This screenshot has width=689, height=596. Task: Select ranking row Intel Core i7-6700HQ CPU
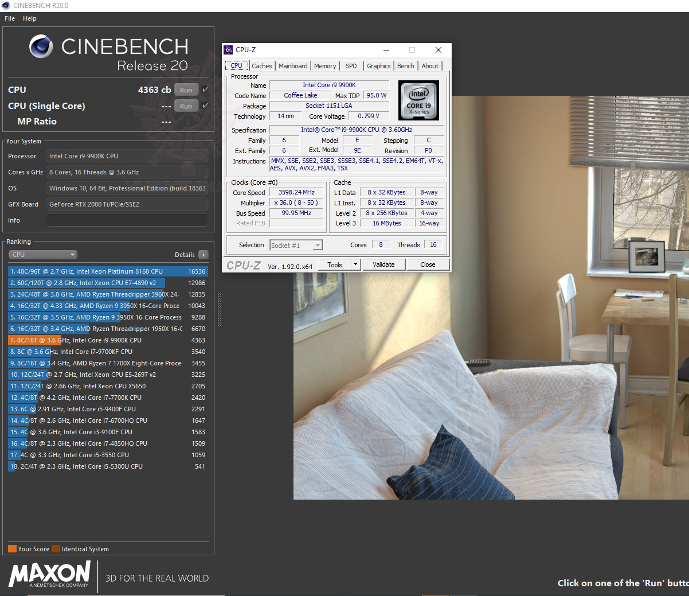pyautogui.click(x=108, y=420)
